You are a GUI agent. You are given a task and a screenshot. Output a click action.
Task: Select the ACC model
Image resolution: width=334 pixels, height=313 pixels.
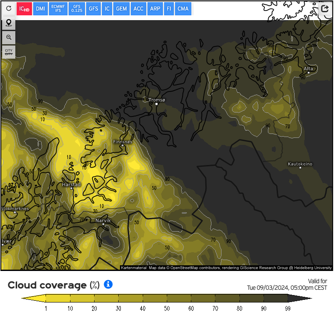tap(138, 9)
